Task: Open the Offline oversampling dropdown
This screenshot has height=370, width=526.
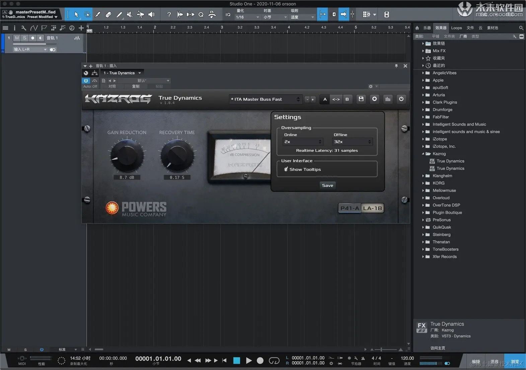Action: pos(352,142)
